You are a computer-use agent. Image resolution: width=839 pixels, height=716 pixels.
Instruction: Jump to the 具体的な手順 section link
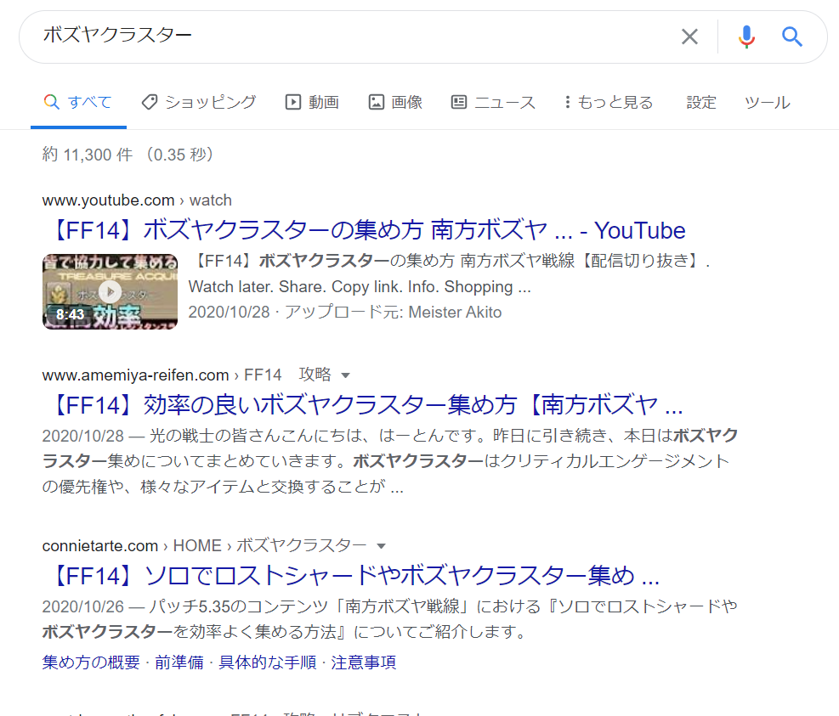pyautogui.click(x=268, y=662)
